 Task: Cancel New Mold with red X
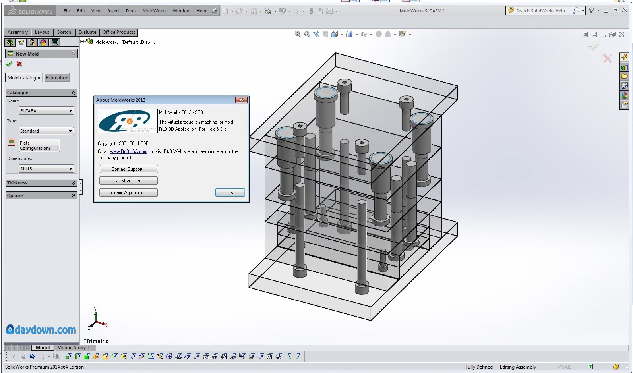[19, 64]
